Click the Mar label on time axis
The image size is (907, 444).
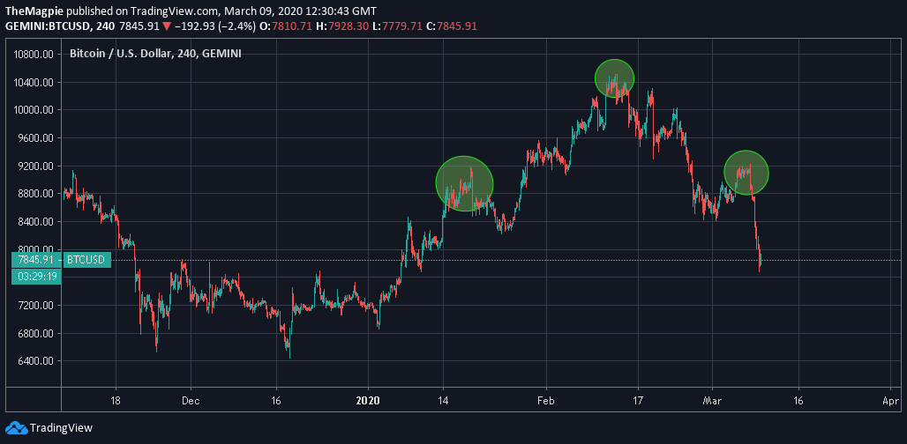(x=712, y=400)
